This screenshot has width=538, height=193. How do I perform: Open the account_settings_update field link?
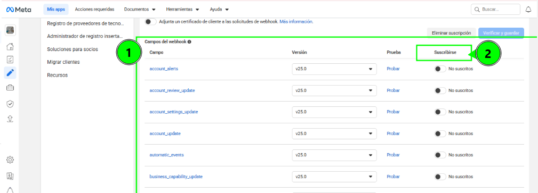pyautogui.click(x=174, y=112)
